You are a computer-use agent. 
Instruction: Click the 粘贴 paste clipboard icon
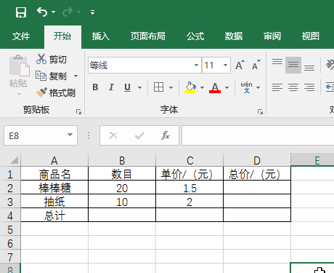coord(19,66)
